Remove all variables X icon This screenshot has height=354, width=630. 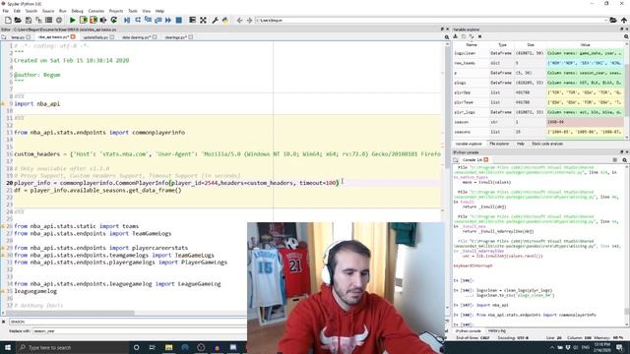click(x=479, y=36)
